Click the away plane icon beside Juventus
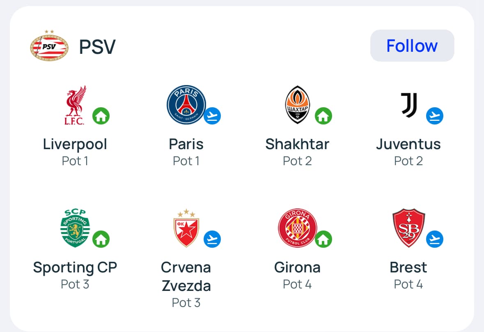484x332 pixels. pos(435,116)
